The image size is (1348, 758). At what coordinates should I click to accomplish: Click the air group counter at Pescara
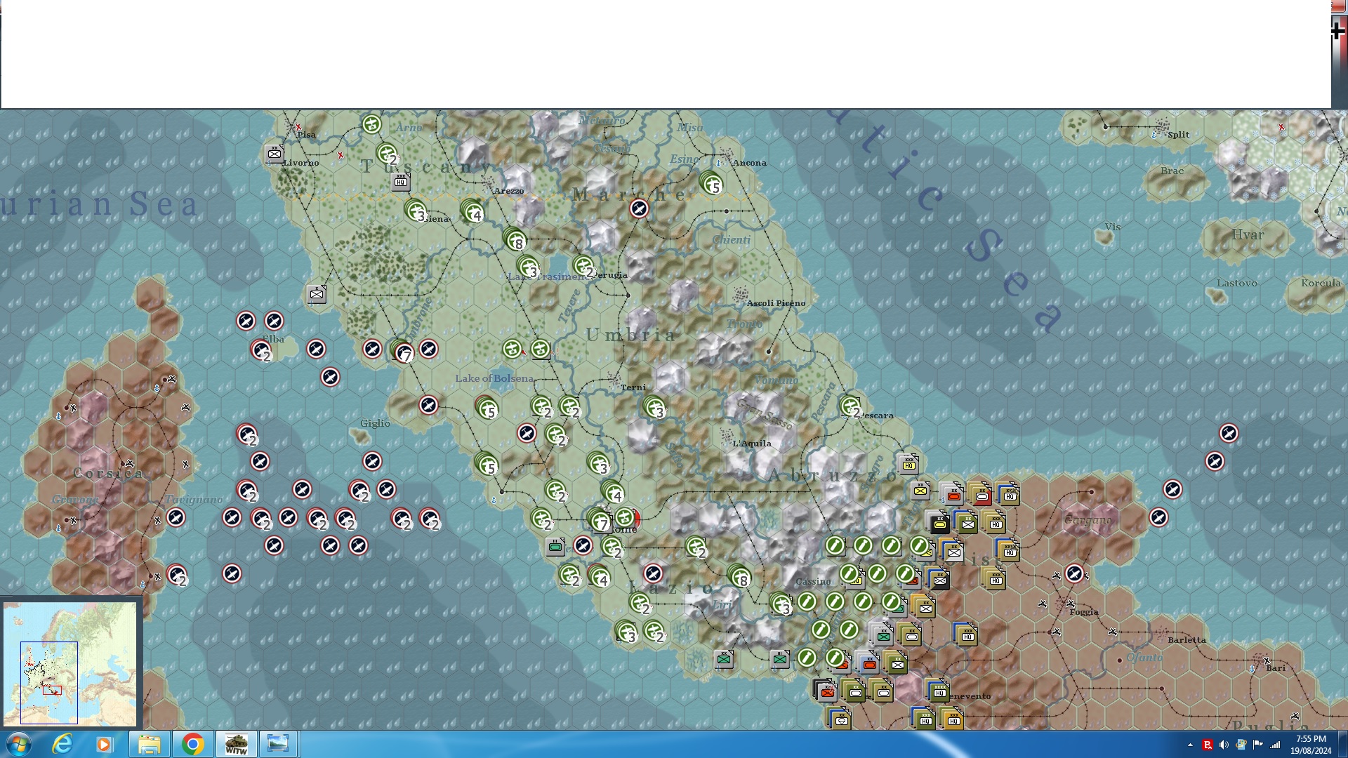coord(851,406)
